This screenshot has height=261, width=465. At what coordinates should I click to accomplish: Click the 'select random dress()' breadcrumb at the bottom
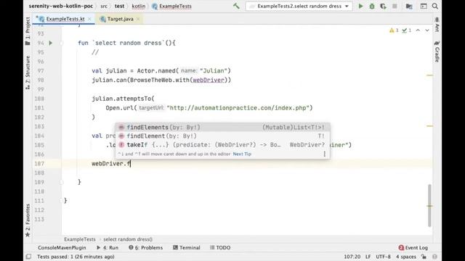point(128,239)
